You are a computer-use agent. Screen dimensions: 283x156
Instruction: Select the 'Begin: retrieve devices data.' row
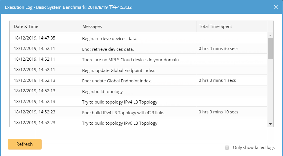click(x=110, y=38)
